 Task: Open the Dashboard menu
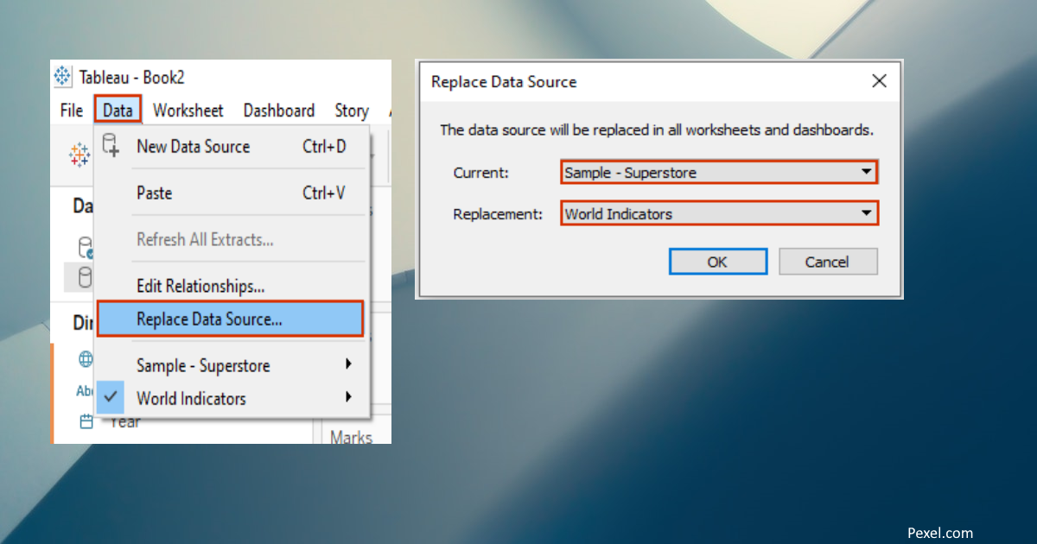pyautogui.click(x=279, y=111)
